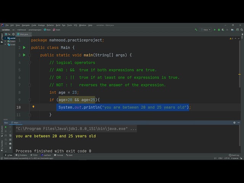Click the yellow lightbulb on line 10
The width and height of the screenshot is (244, 183).
click(33, 107)
